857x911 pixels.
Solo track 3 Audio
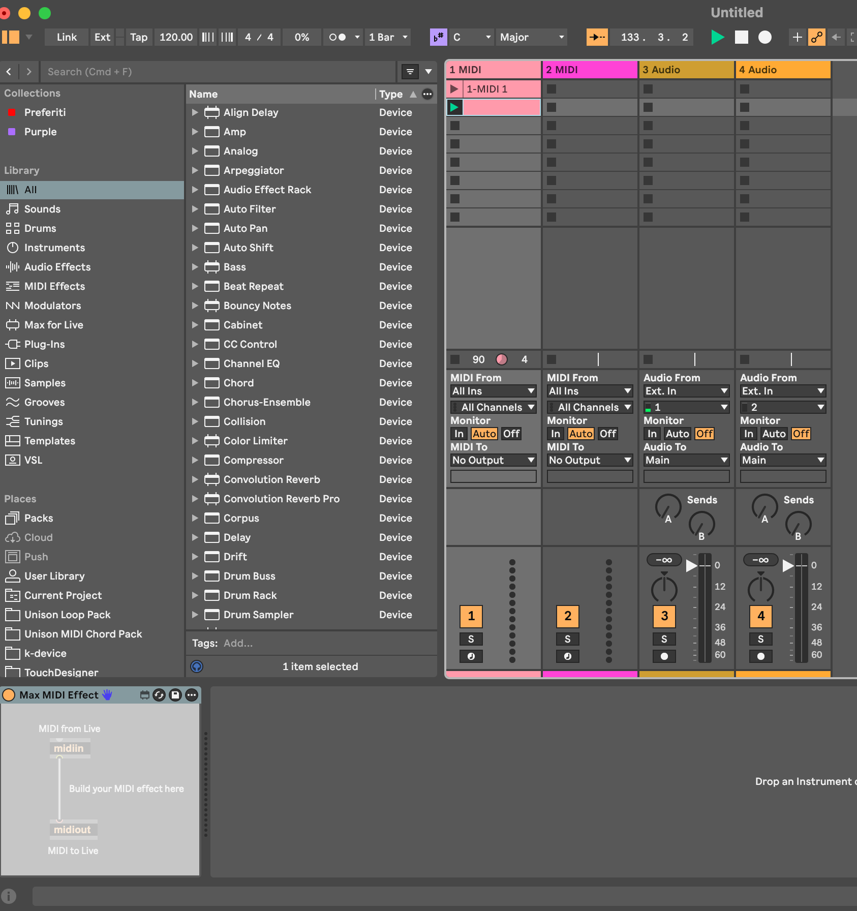664,639
